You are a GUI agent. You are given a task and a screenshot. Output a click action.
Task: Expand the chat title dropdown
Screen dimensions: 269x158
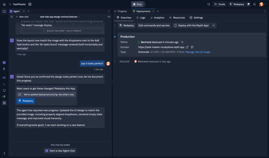[x=79, y=17]
